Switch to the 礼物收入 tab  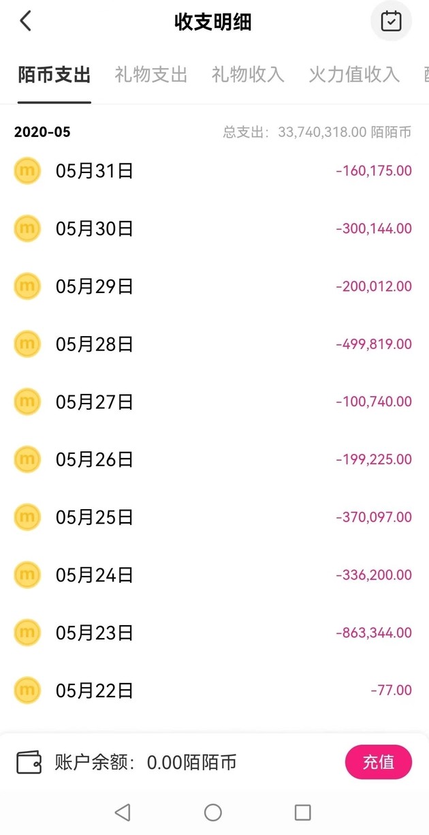247,75
